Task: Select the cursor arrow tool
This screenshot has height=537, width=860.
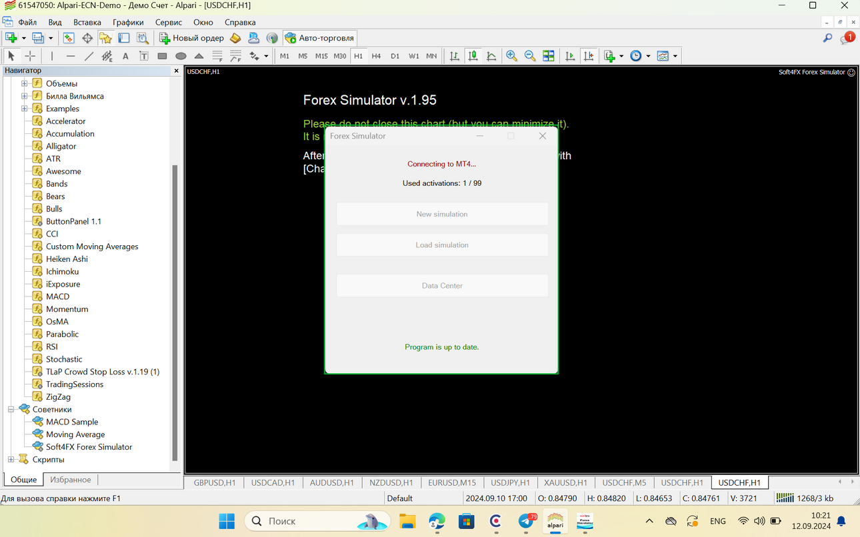Action: (x=11, y=56)
